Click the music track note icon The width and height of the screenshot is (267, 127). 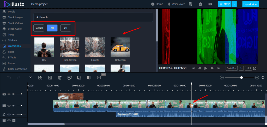coord(4,115)
